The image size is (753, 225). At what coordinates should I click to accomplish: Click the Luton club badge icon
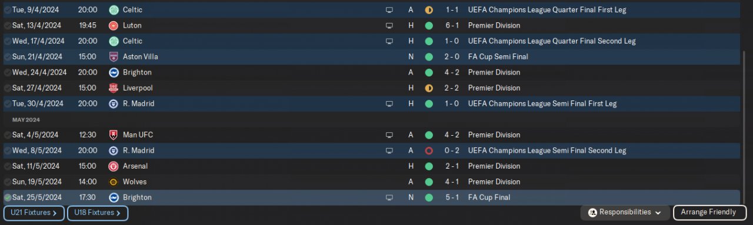[x=114, y=26]
